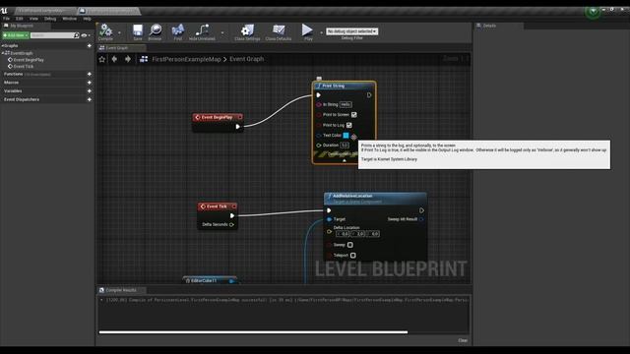Click FirstPersonExampleMap breadcrumb link

186,59
